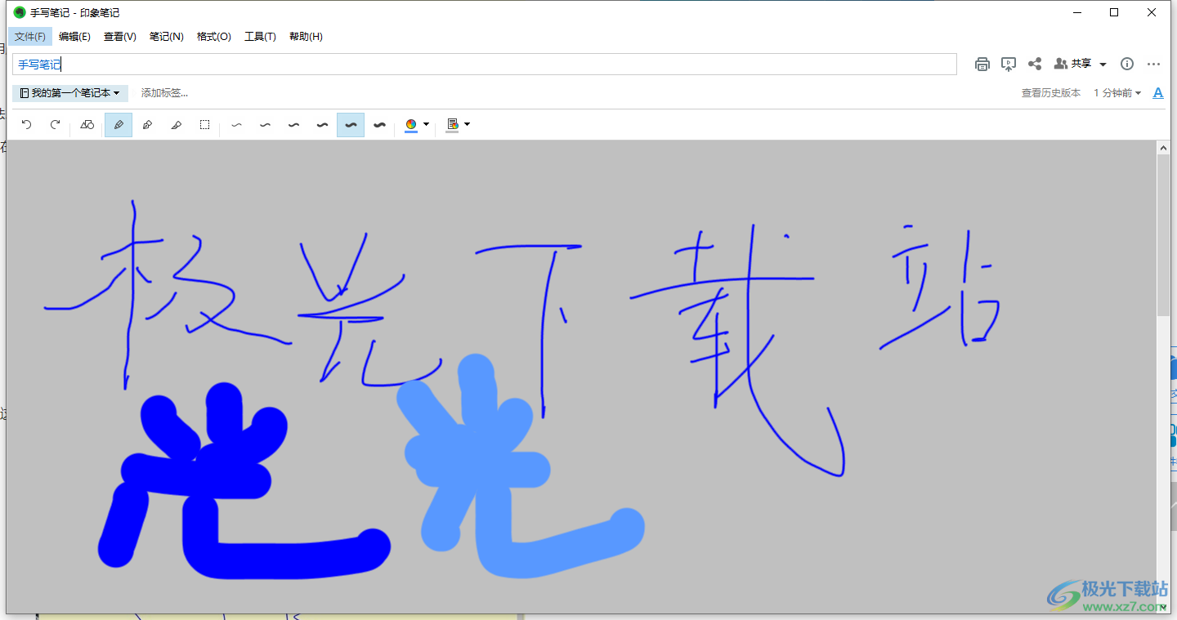Pick the thinnest stroke width
This screenshot has width=1177, height=620.
pos(237,125)
